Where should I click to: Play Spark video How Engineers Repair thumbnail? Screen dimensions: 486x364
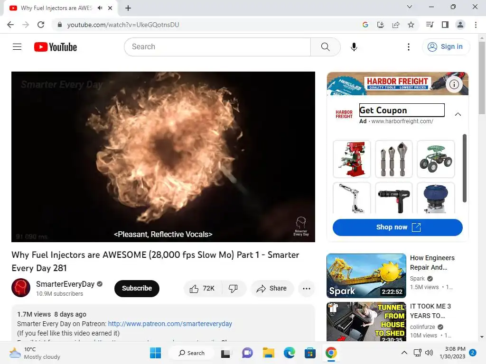(x=366, y=276)
